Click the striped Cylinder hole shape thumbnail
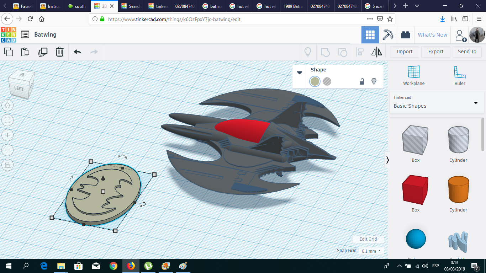The image size is (486, 273). pyautogui.click(x=458, y=140)
